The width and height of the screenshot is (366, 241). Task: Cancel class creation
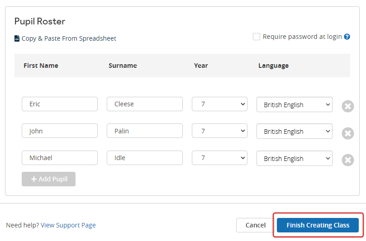point(255,225)
